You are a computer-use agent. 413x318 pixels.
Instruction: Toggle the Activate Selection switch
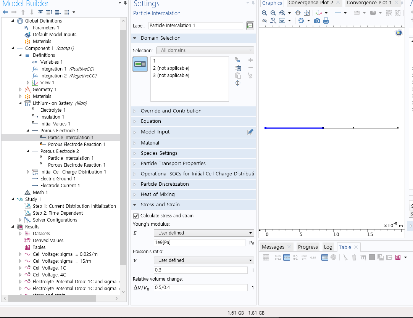[x=140, y=64]
